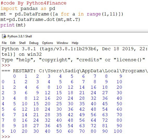The width and height of the screenshot is (148, 140).
Task: Click the import pandas as pd line
Action: point(28,9)
